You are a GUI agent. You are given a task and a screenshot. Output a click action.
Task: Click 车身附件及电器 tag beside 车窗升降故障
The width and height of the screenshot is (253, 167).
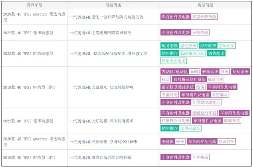[x=176, y=16]
